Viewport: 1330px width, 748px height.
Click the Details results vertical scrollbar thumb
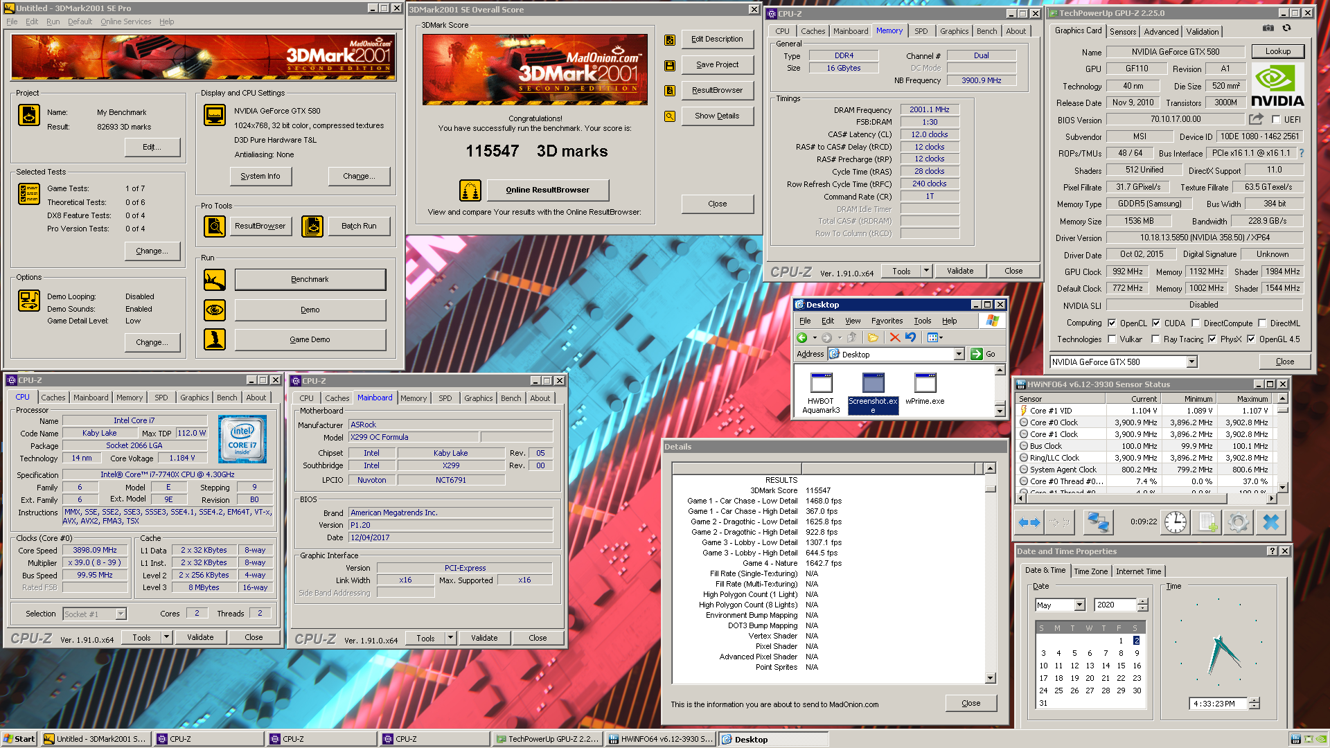tap(990, 489)
